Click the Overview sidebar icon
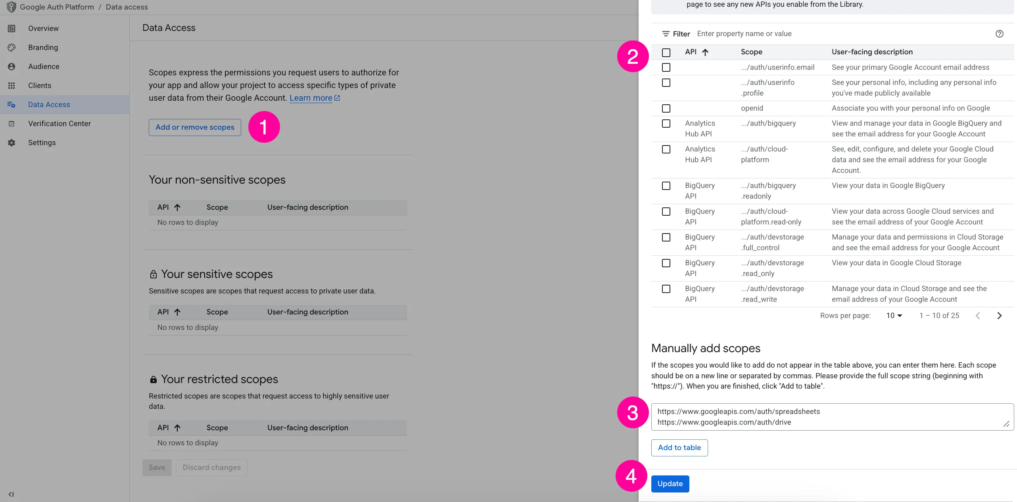 12,29
